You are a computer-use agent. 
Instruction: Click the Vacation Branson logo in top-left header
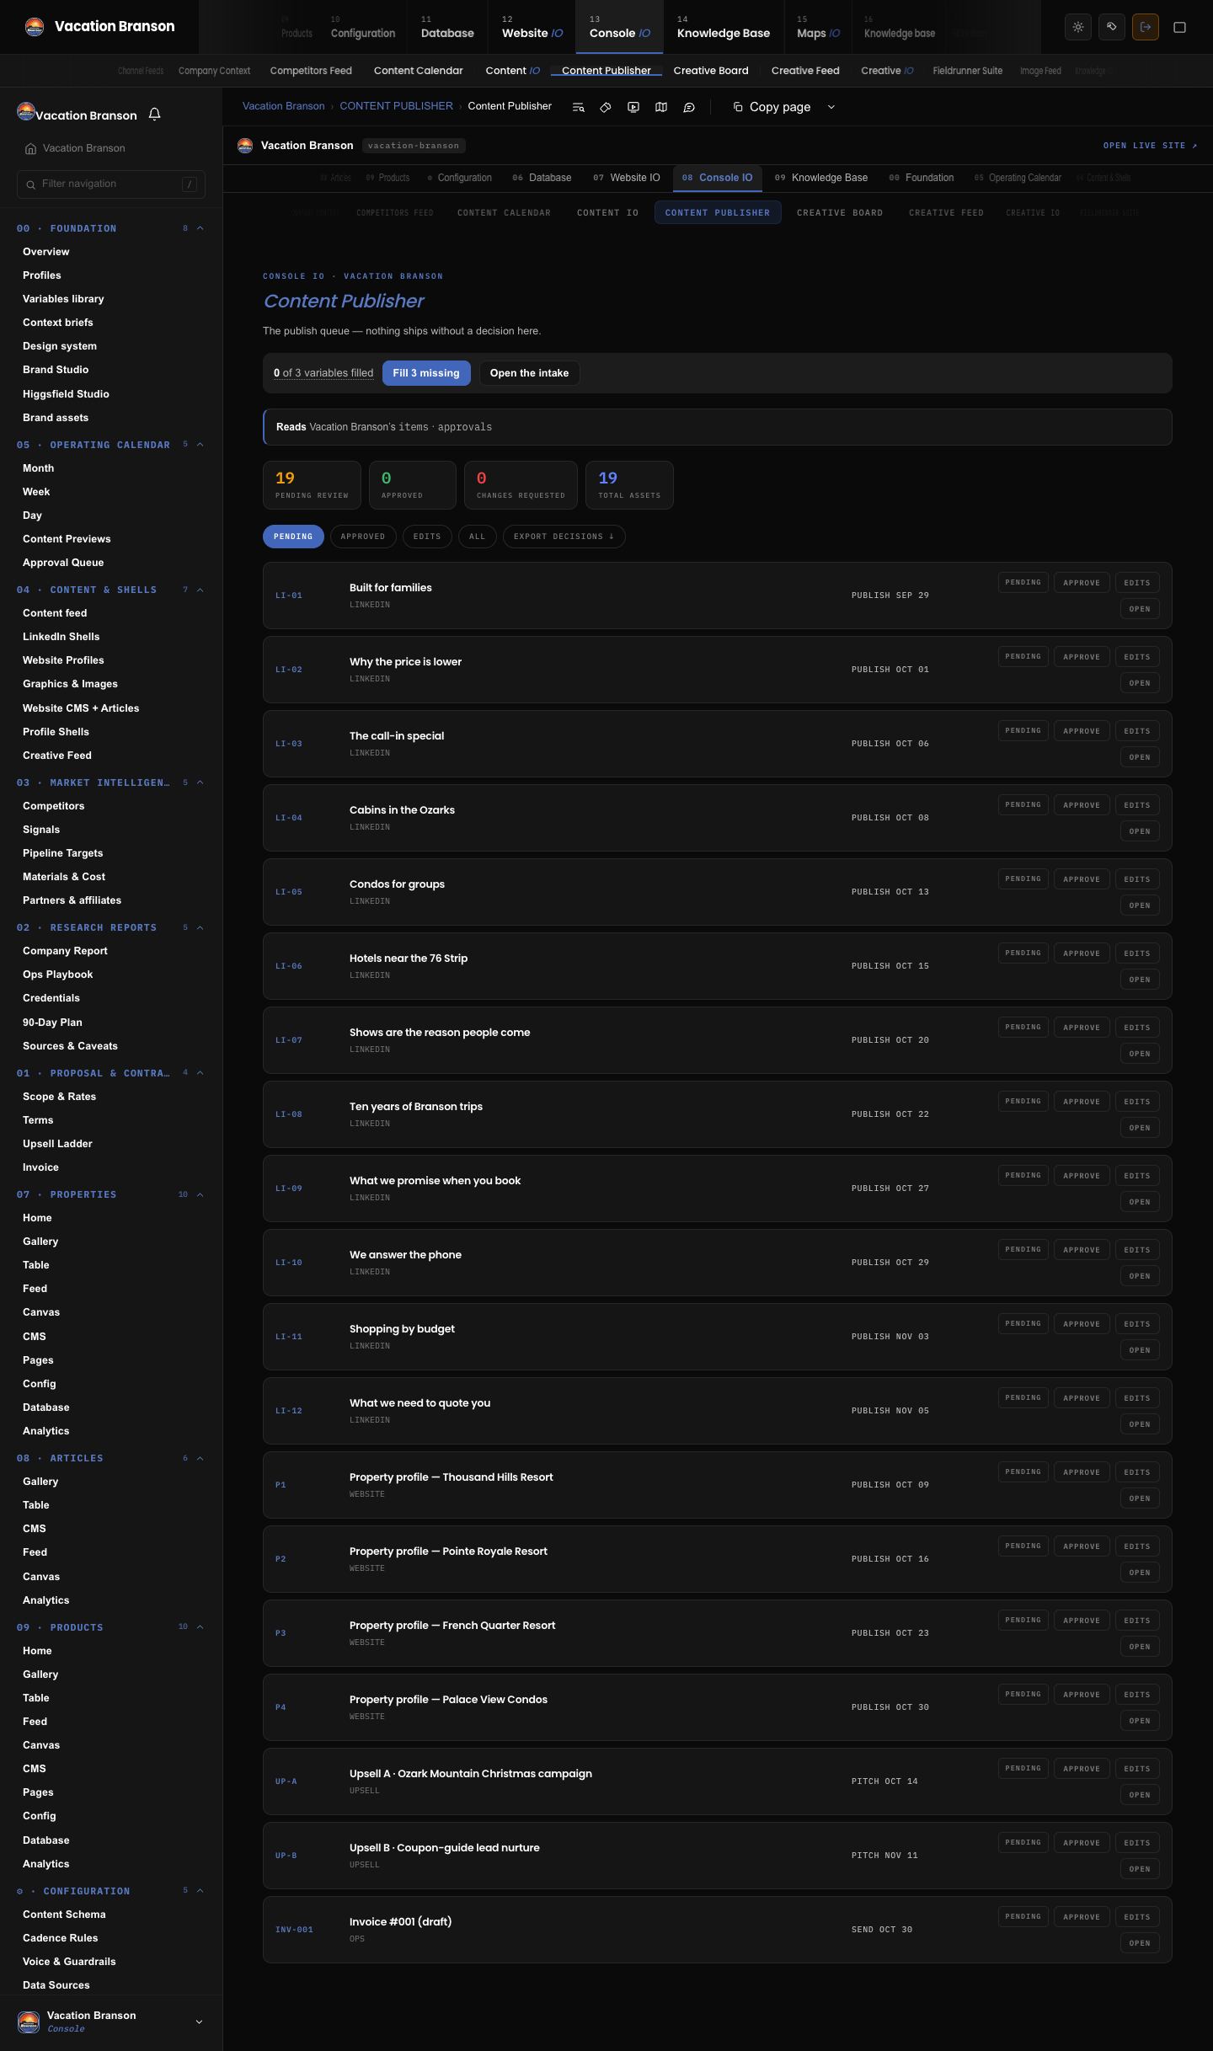pos(35,27)
